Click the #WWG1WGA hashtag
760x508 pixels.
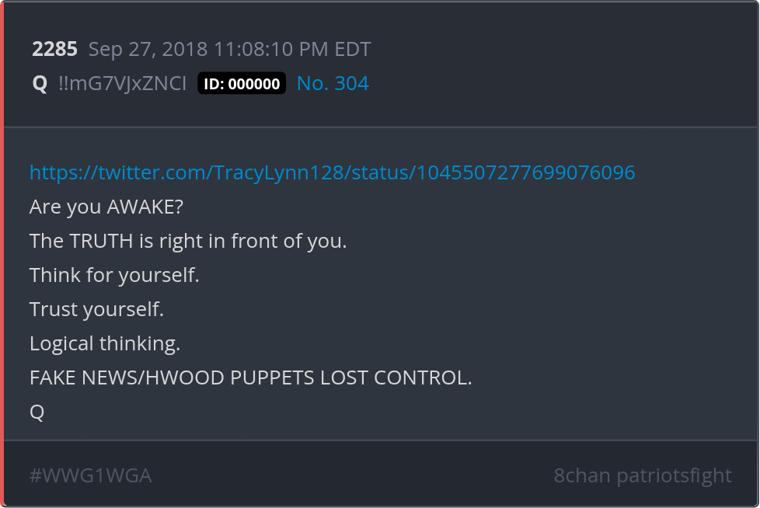(x=91, y=475)
